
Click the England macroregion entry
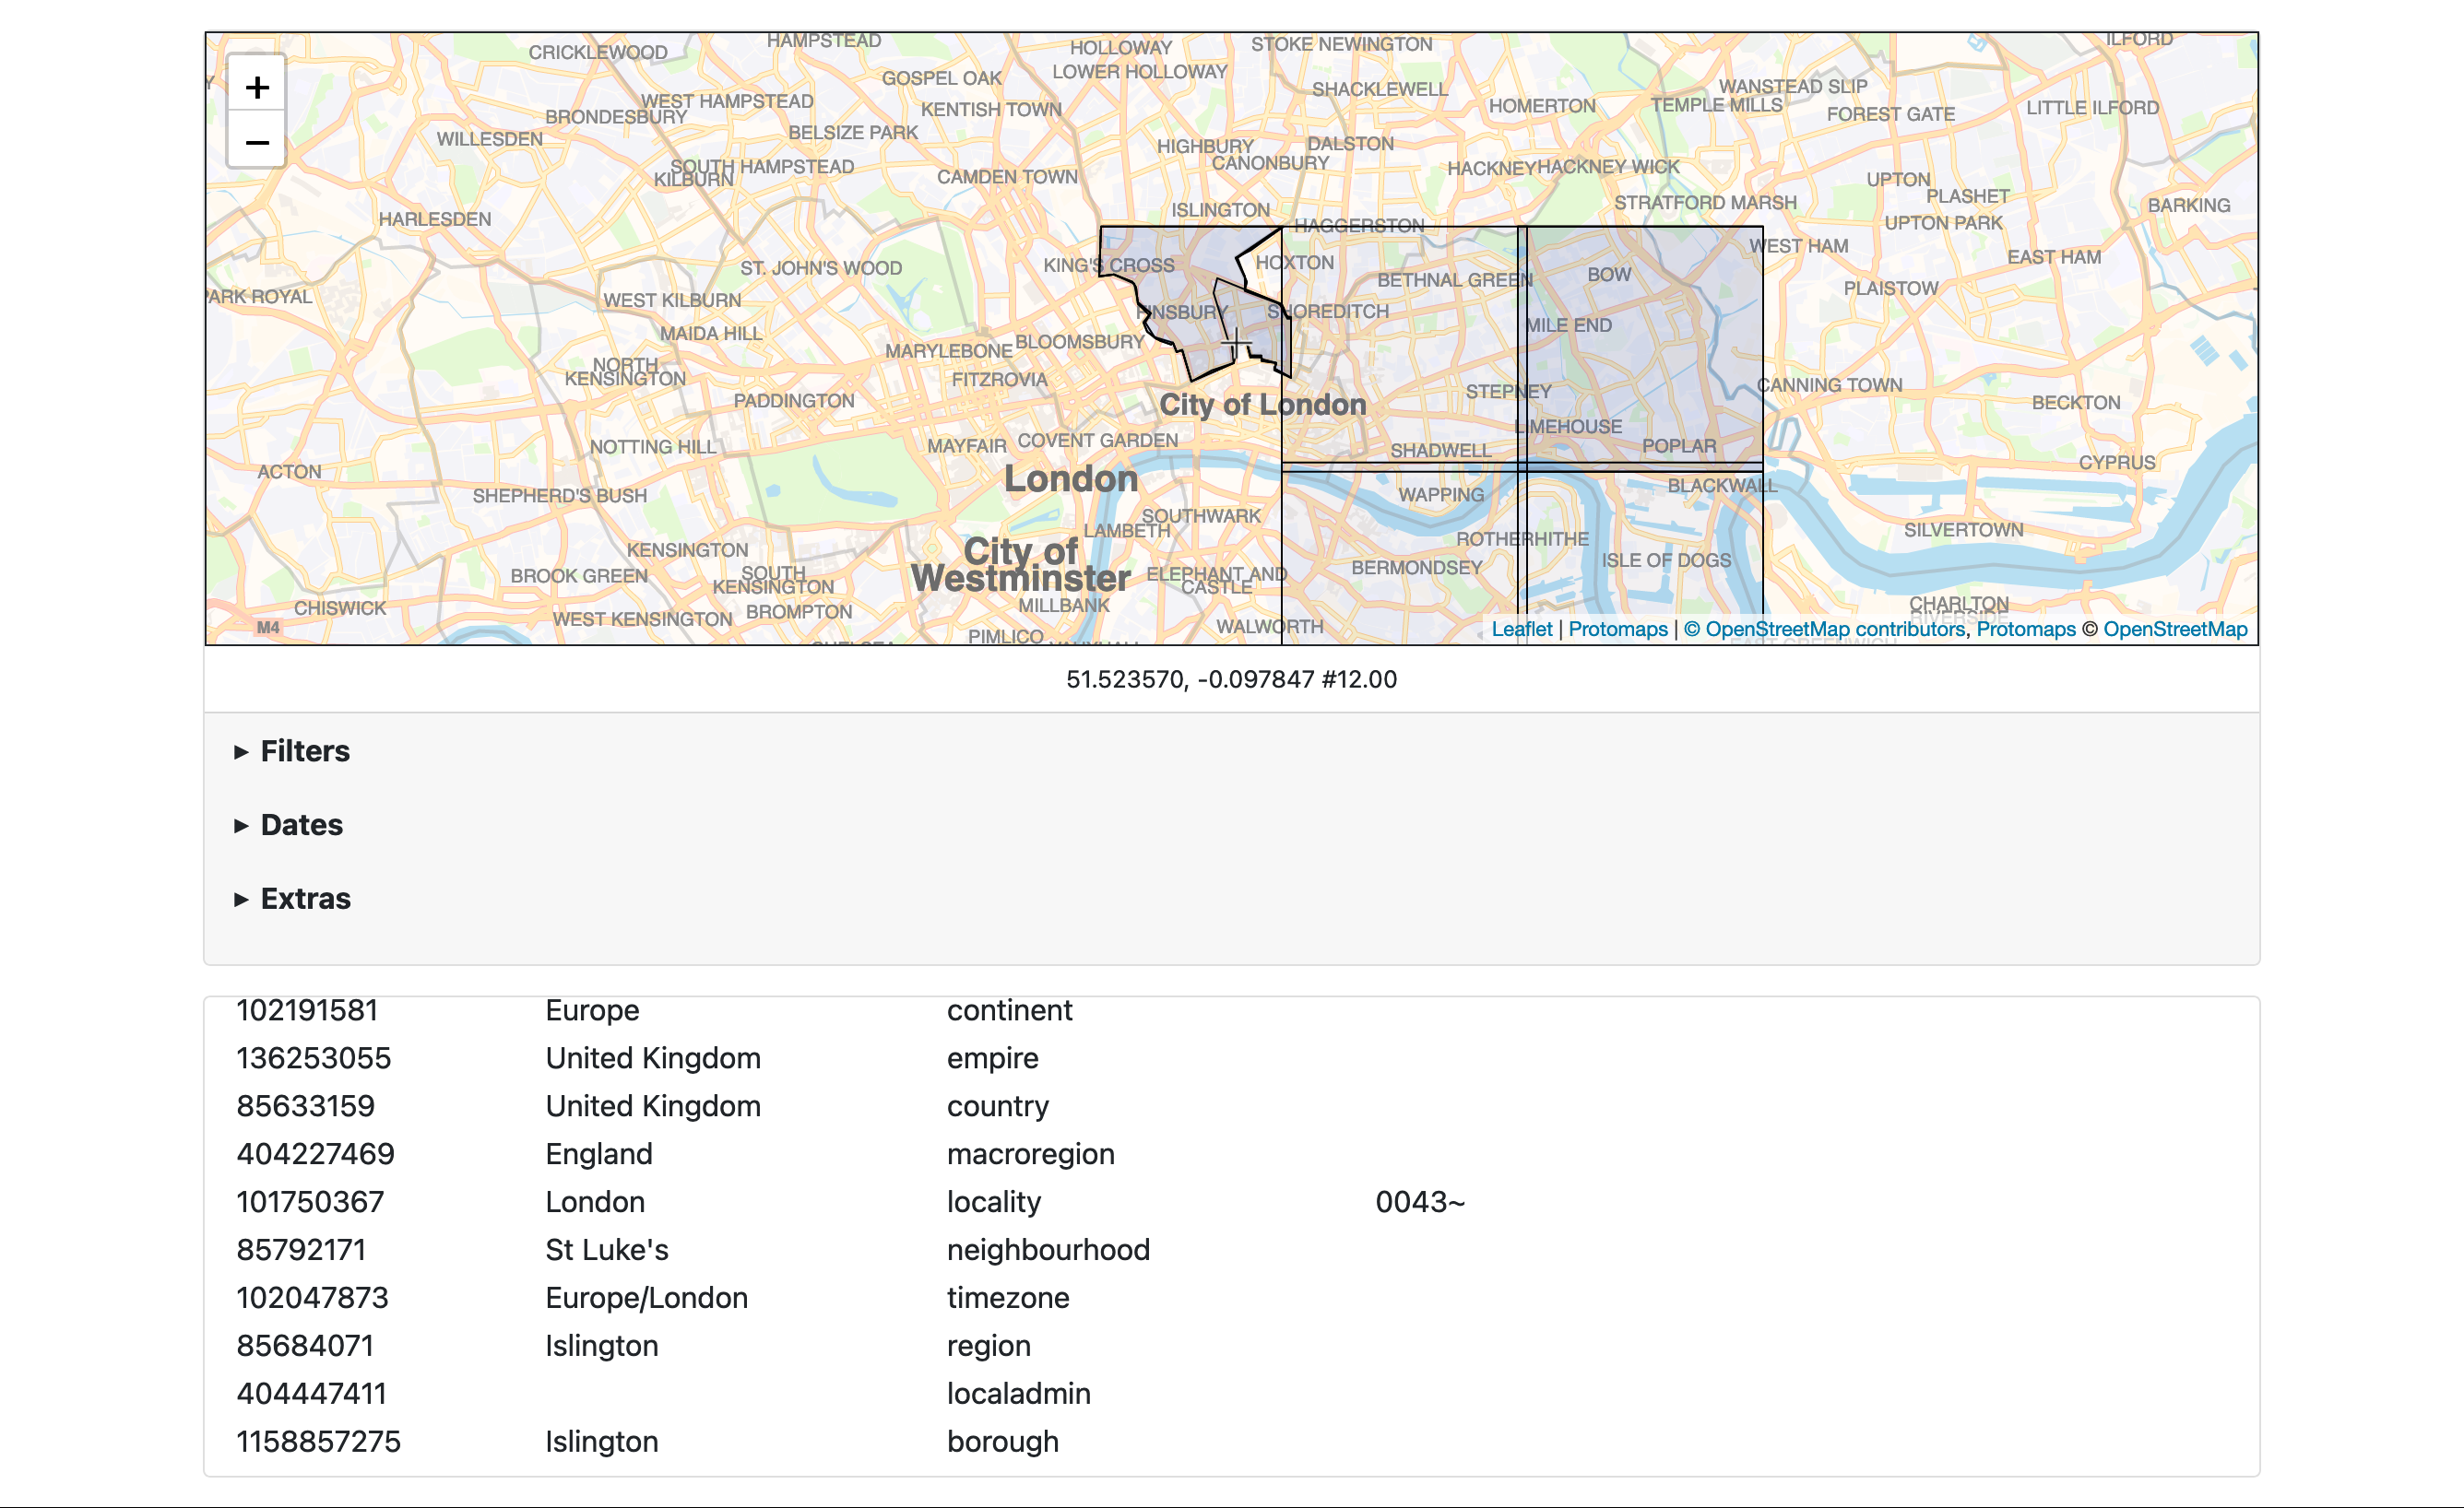(x=598, y=1154)
